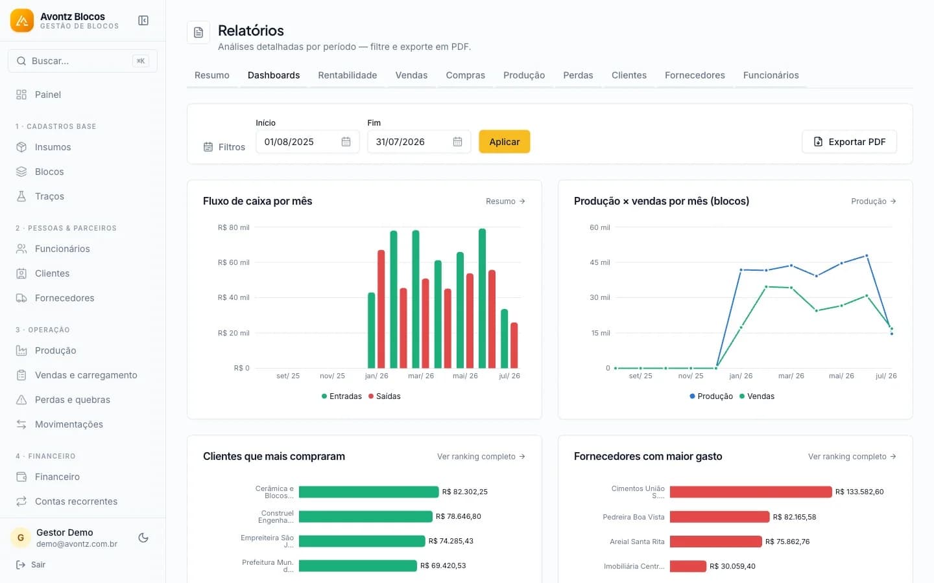Click the Clientes contact icon
Image resolution: width=934 pixels, height=583 pixels.
click(21, 273)
